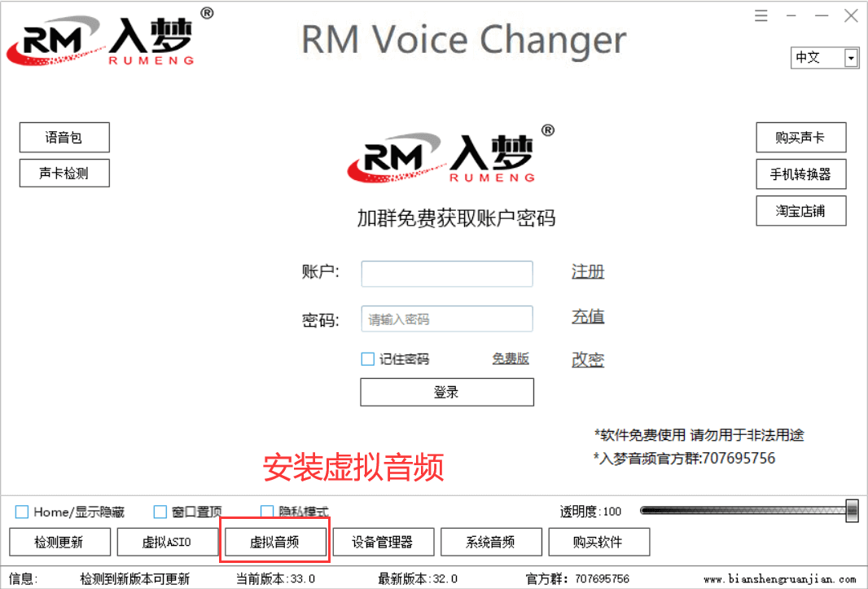
Task: Open the 注册 register link
Action: click(x=588, y=271)
